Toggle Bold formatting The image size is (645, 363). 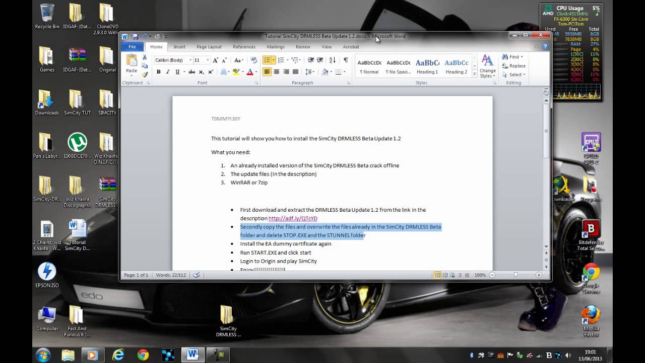pos(158,72)
